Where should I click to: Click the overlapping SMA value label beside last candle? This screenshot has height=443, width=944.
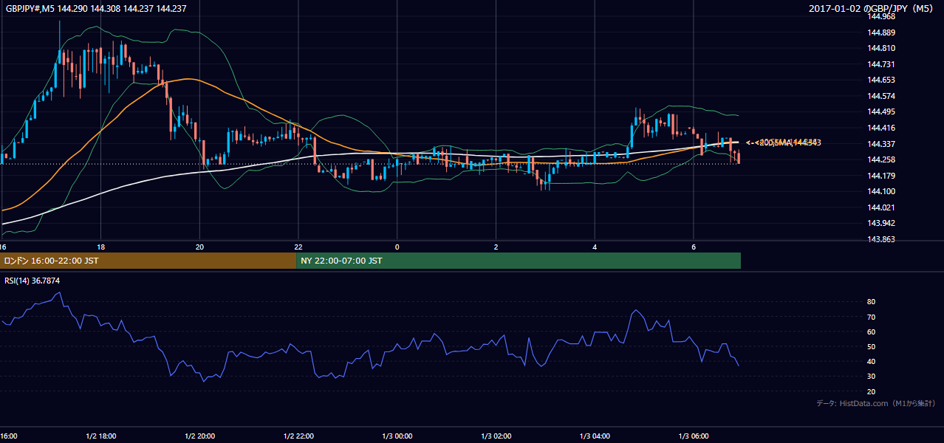click(x=784, y=142)
